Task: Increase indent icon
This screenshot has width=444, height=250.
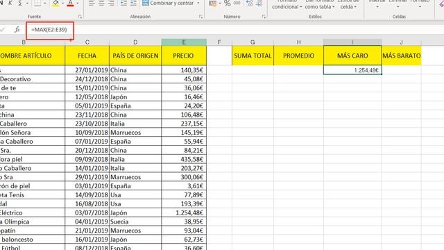Action: [x=133, y=3]
